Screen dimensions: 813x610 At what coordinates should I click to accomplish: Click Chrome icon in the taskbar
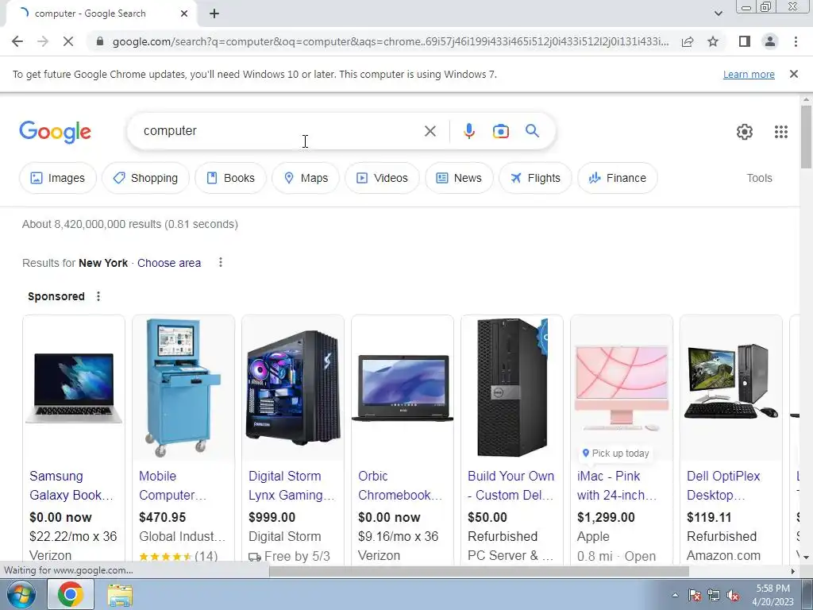click(71, 594)
